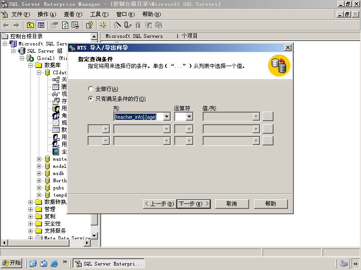The width and height of the screenshot is (361, 270).
Task: Click the (local) server icon in tree
Action: (30, 58)
